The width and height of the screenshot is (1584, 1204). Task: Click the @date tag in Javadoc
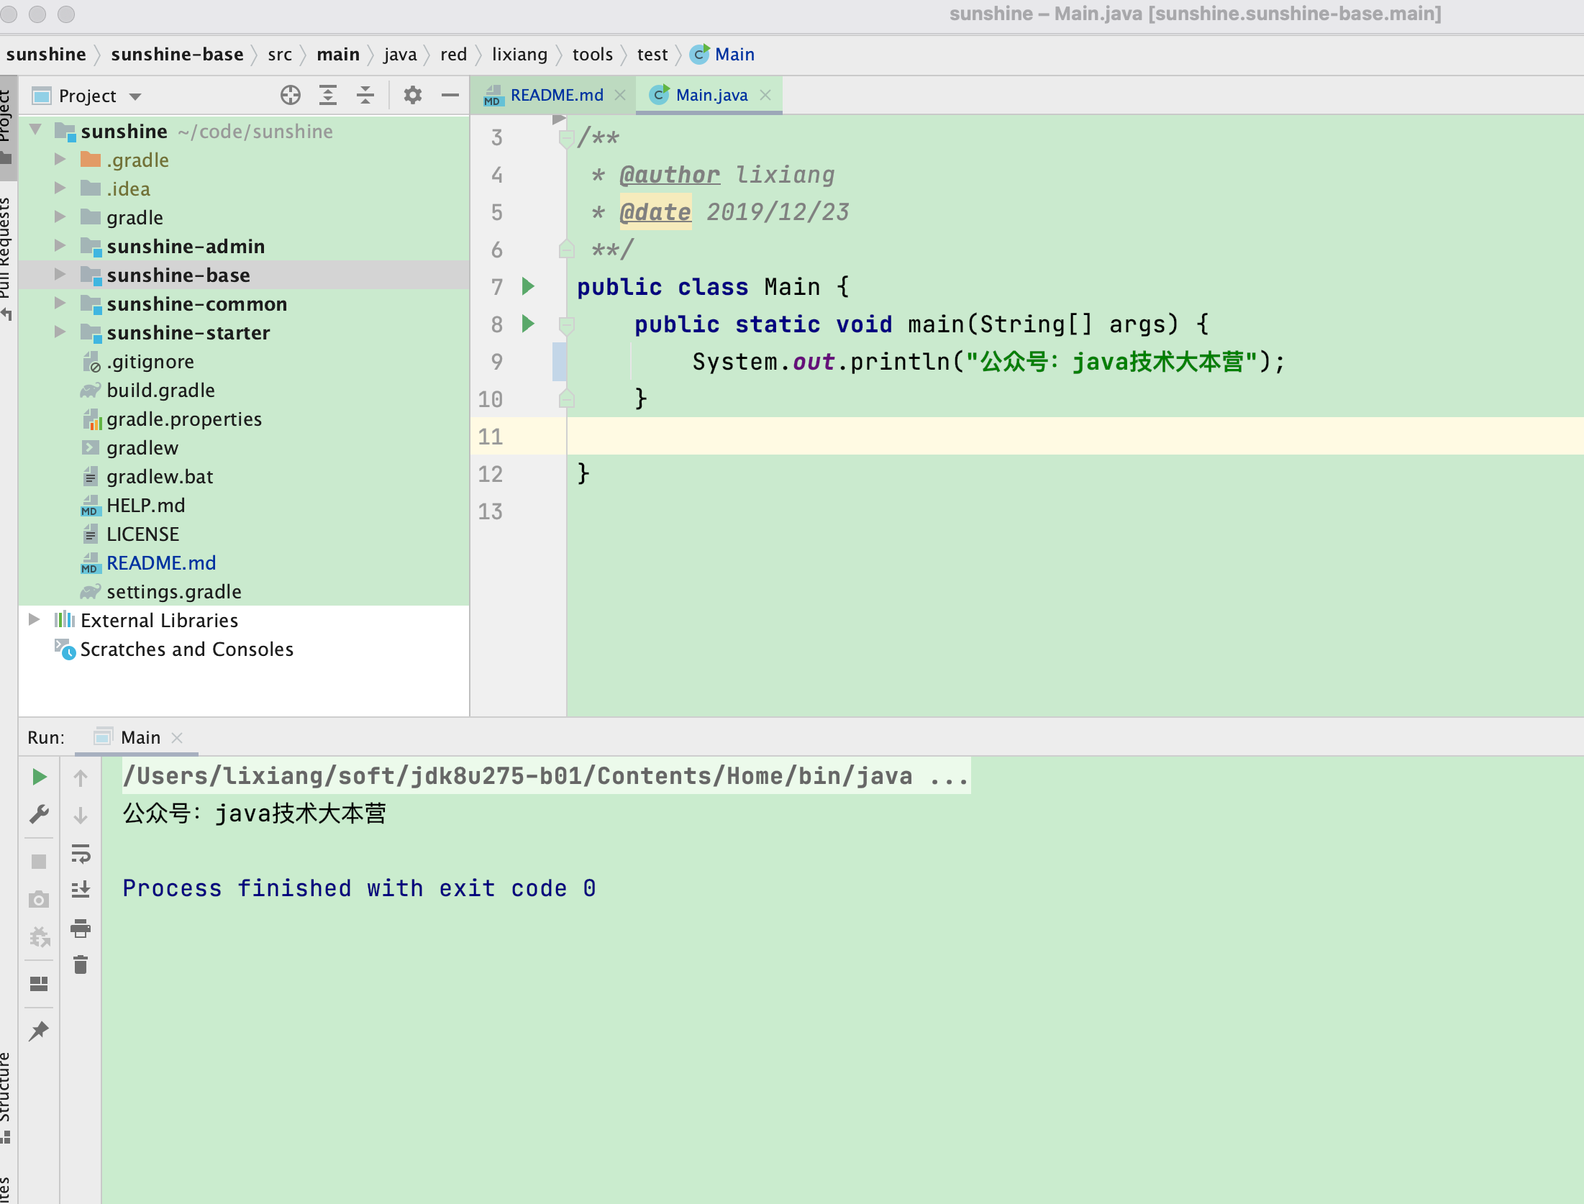pyautogui.click(x=655, y=212)
